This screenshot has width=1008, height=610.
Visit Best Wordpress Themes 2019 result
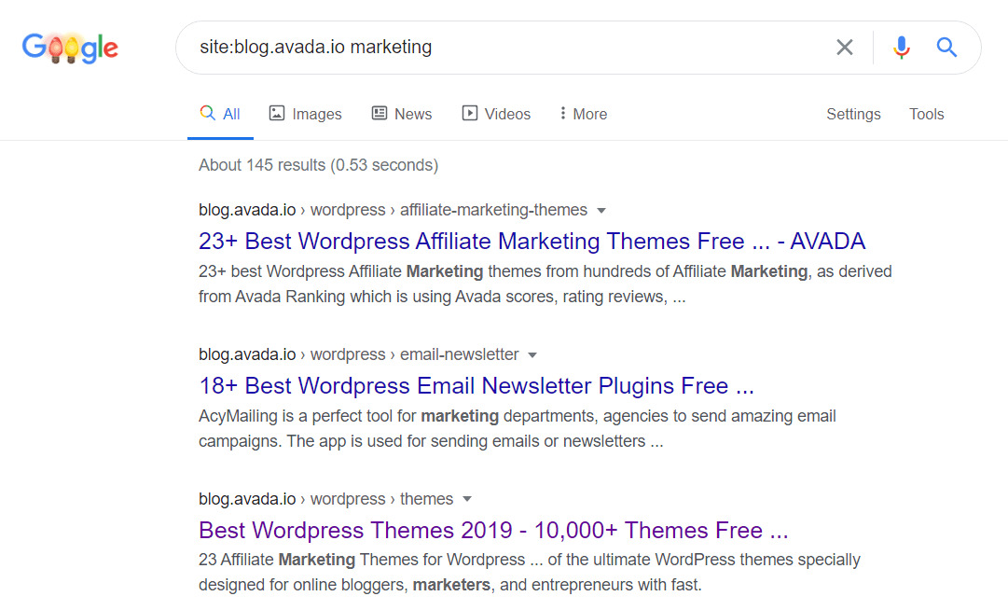click(493, 531)
